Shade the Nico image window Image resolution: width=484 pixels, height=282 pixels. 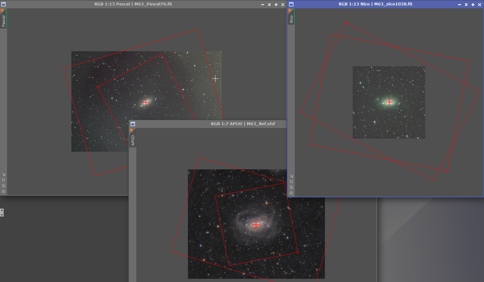point(466,5)
